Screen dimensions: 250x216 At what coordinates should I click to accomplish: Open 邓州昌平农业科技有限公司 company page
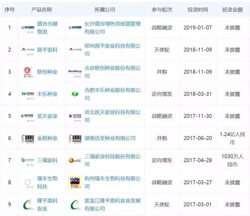coord(112,50)
